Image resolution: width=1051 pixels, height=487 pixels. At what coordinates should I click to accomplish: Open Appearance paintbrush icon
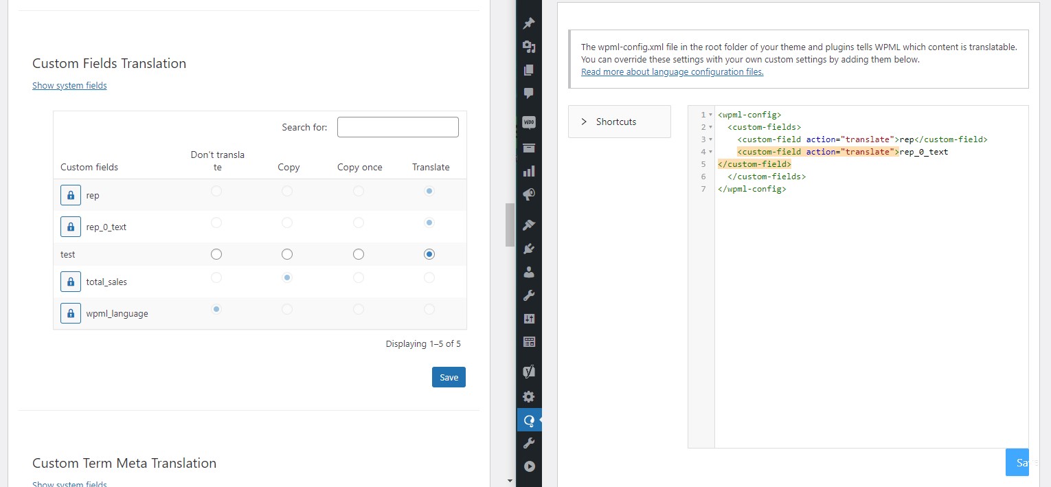(529, 225)
